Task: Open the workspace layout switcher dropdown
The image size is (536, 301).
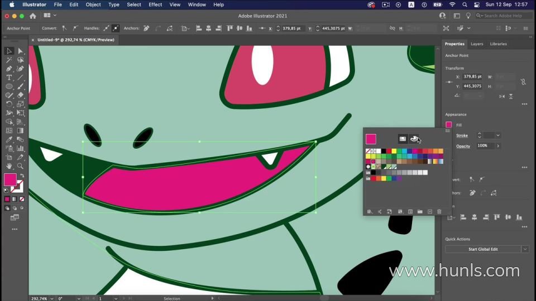Action: [x=50, y=16]
